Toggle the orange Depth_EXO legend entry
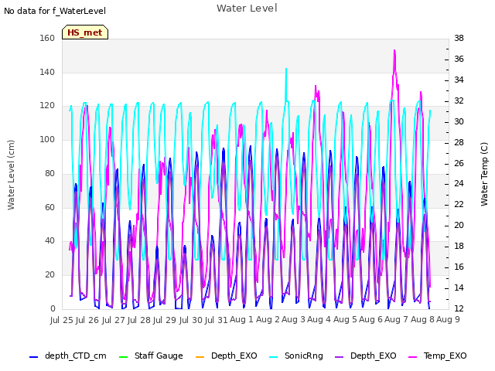 [227, 356]
